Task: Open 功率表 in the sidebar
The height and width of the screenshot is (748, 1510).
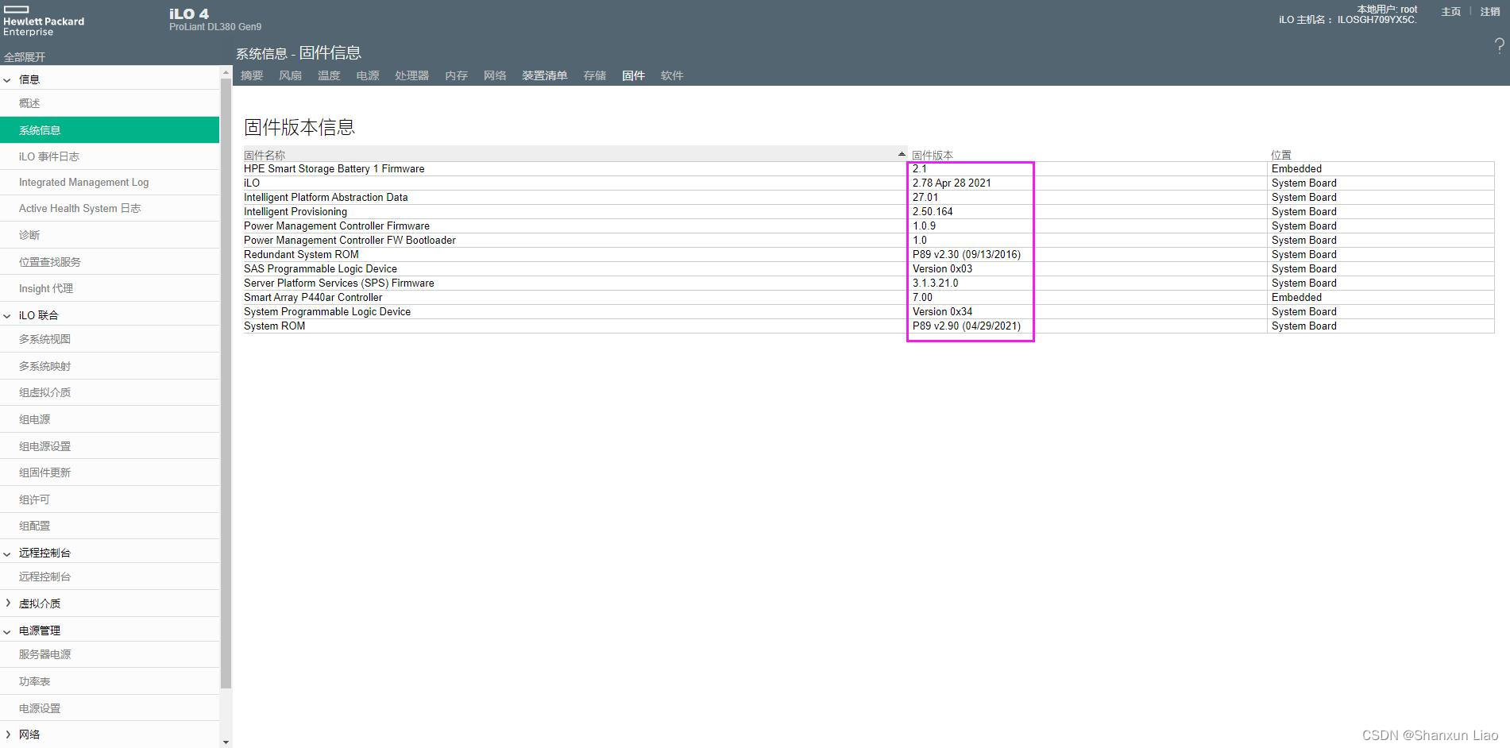Action: tap(110, 681)
